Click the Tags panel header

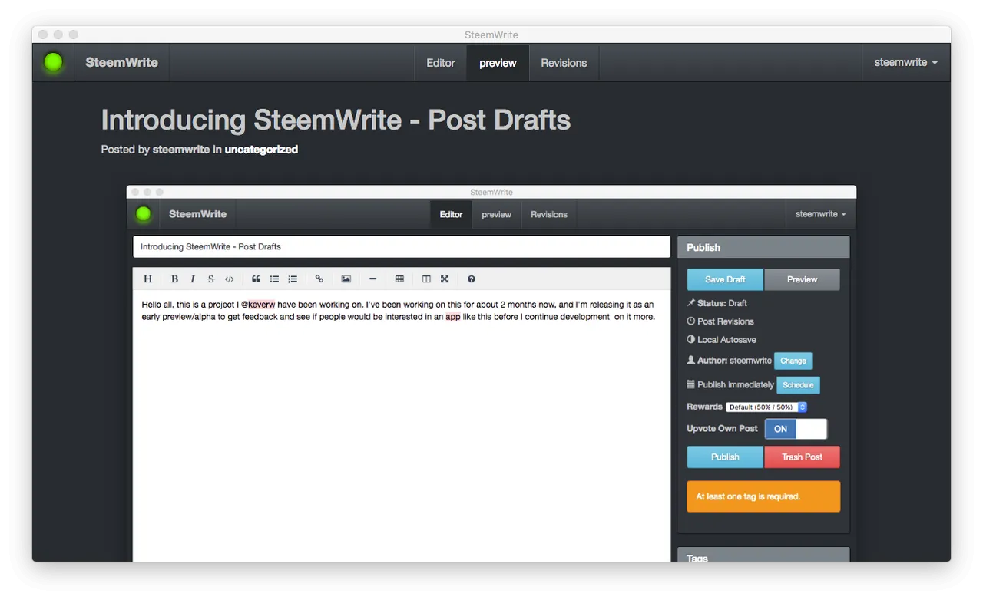763,555
